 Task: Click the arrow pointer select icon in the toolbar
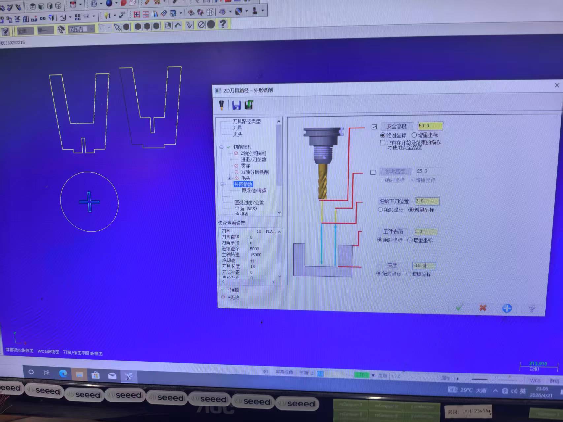point(117,27)
